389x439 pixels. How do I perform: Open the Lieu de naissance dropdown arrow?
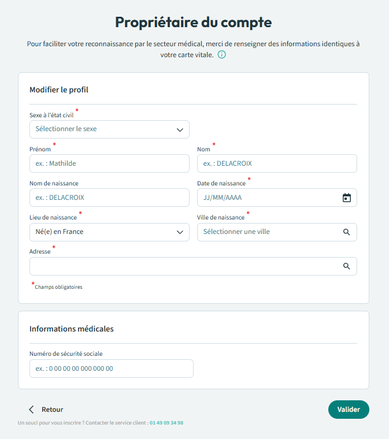[180, 232]
